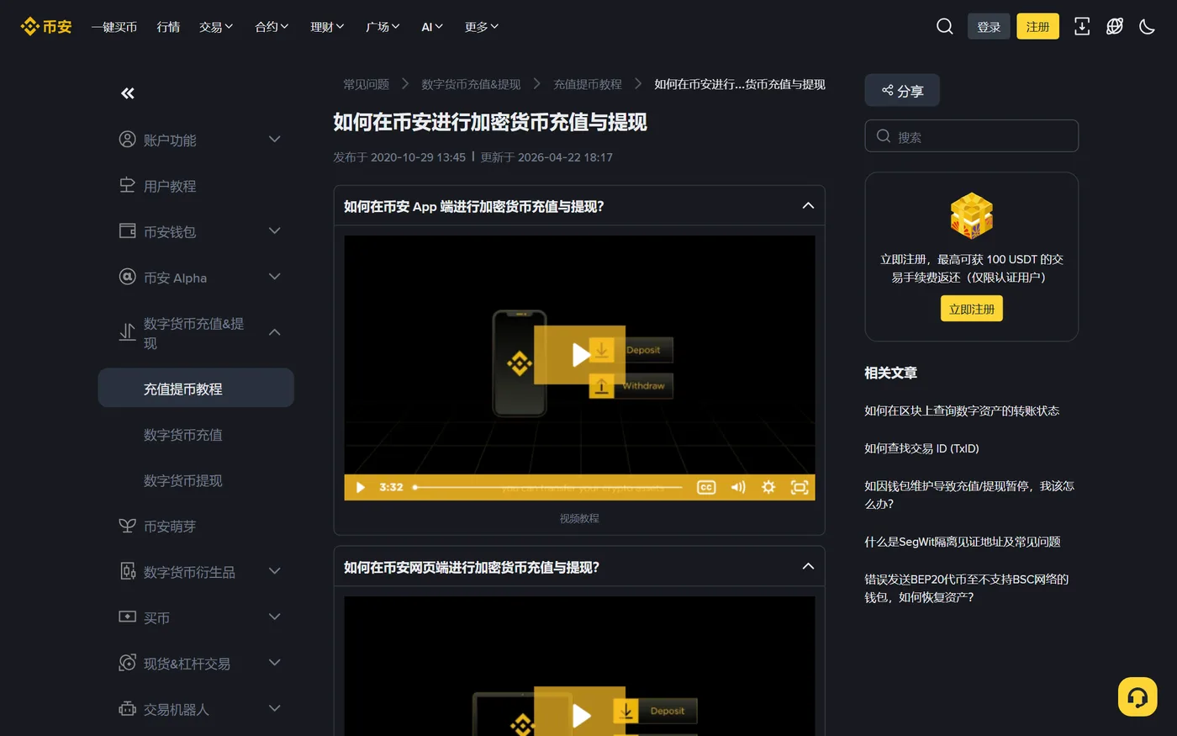Collapse the sidebar with double-arrow icon

pyautogui.click(x=128, y=93)
